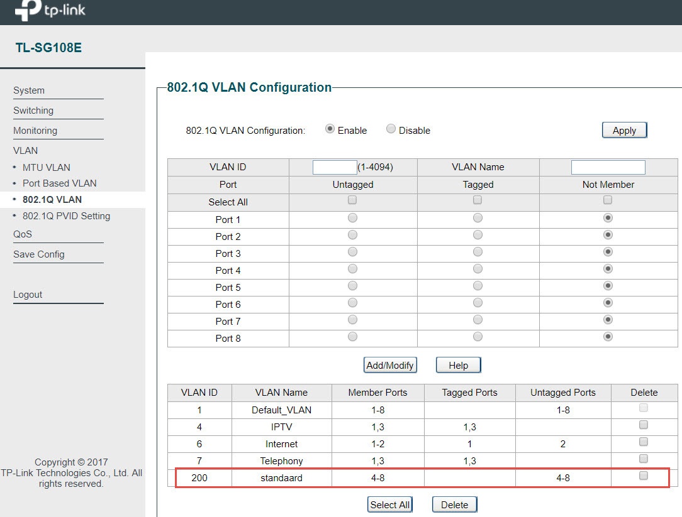Set Port 2 to Tagged
This screenshot has width=682, height=517.
click(x=478, y=235)
